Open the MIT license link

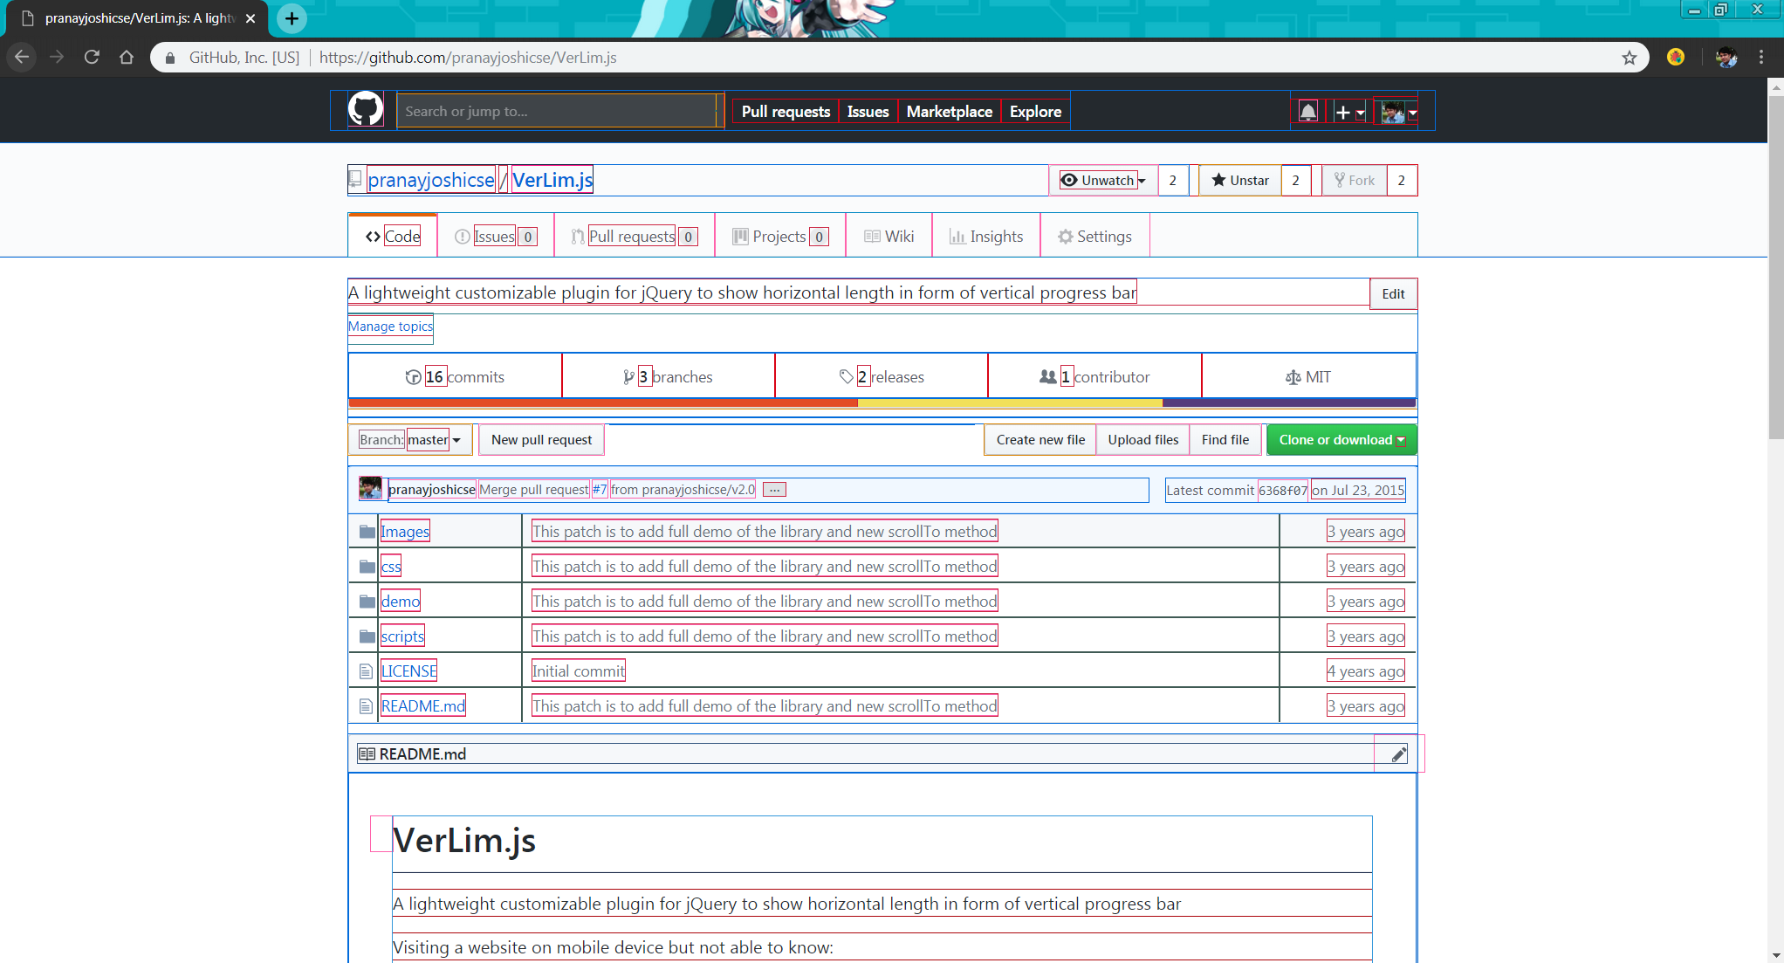[x=1308, y=377]
